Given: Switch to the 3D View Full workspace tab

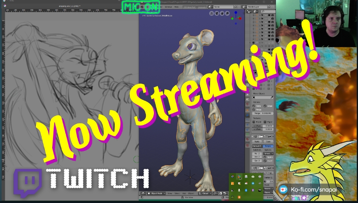Looking at the screenshot, I should pyautogui.click(x=190, y=7).
